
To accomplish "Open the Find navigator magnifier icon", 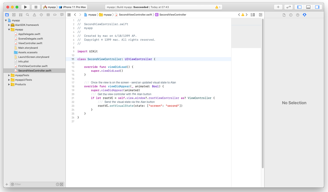I will (27, 15).
